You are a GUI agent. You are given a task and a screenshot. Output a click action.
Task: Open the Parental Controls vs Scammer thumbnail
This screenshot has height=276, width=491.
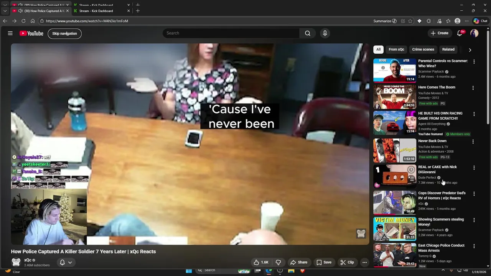394,70
